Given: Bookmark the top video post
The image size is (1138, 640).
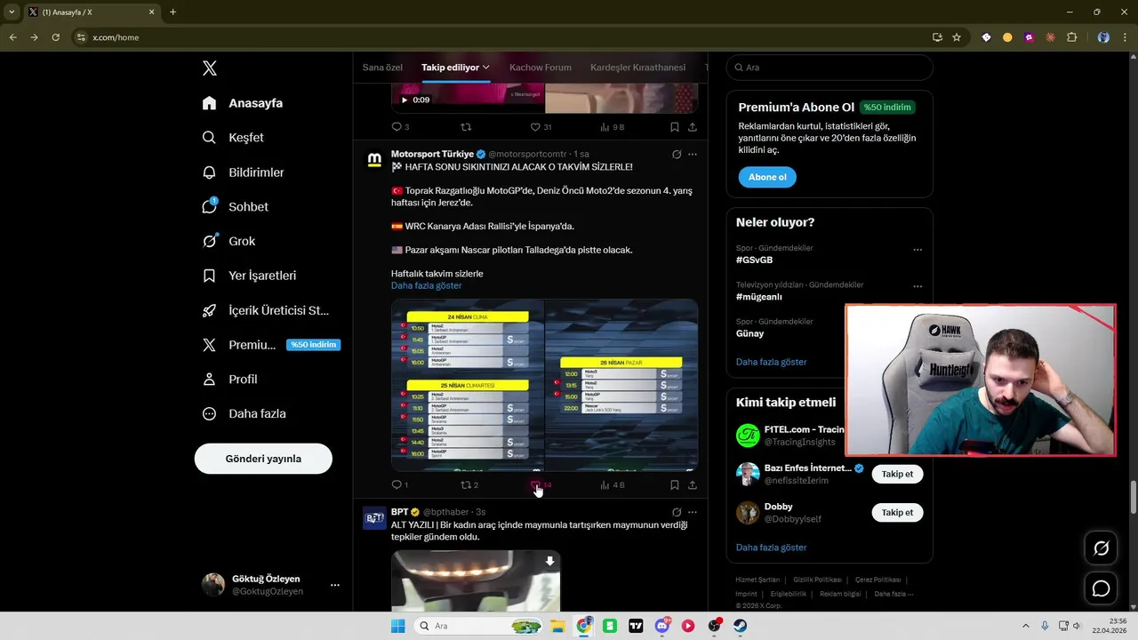Looking at the screenshot, I should (675, 127).
